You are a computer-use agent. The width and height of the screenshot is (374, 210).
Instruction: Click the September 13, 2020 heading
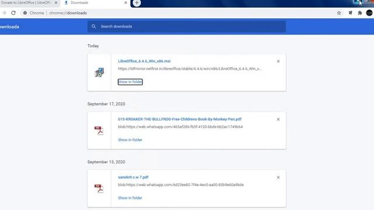[106, 162]
